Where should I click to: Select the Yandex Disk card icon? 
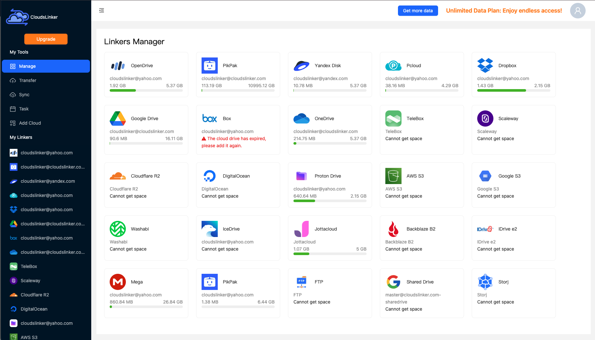[302, 66]
